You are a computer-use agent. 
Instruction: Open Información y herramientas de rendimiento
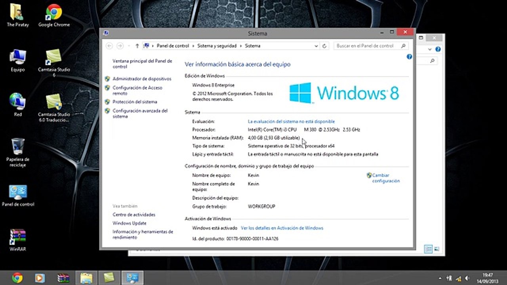[143, 234]
